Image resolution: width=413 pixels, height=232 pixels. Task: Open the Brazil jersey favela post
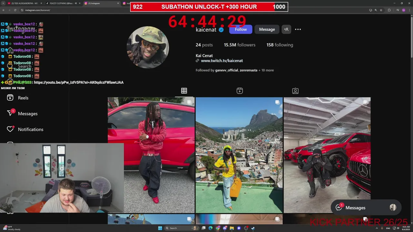239,155
